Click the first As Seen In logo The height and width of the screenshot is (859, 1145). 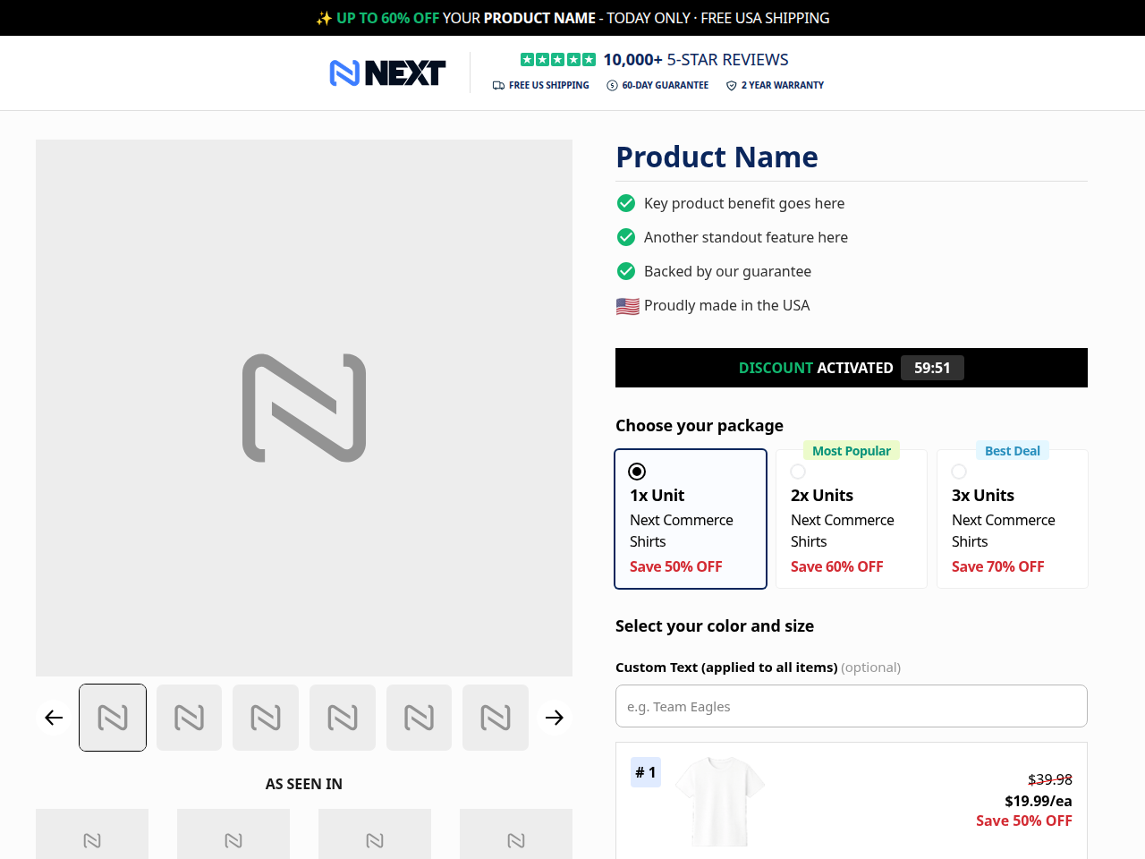click(92, 834)
